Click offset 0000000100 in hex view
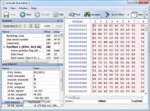 78,91
